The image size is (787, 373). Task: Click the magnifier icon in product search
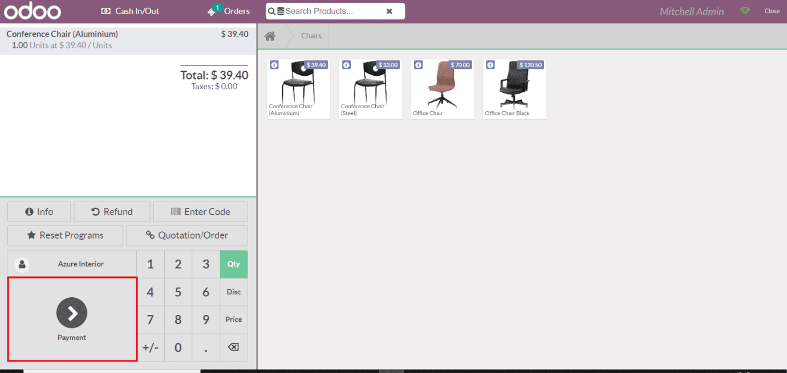[x=272, y=11]
